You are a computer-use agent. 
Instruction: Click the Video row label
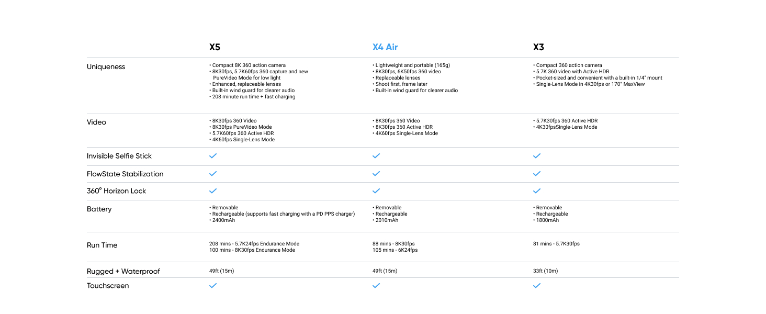(x=96, y=122)
